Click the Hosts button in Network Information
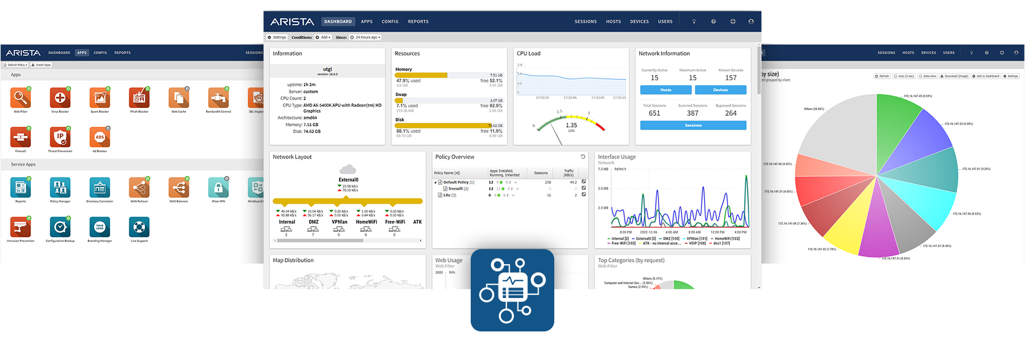 (x=666, y=90)
